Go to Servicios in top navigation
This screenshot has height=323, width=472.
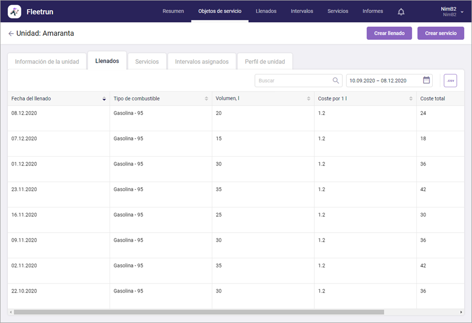tap(338, 11)
